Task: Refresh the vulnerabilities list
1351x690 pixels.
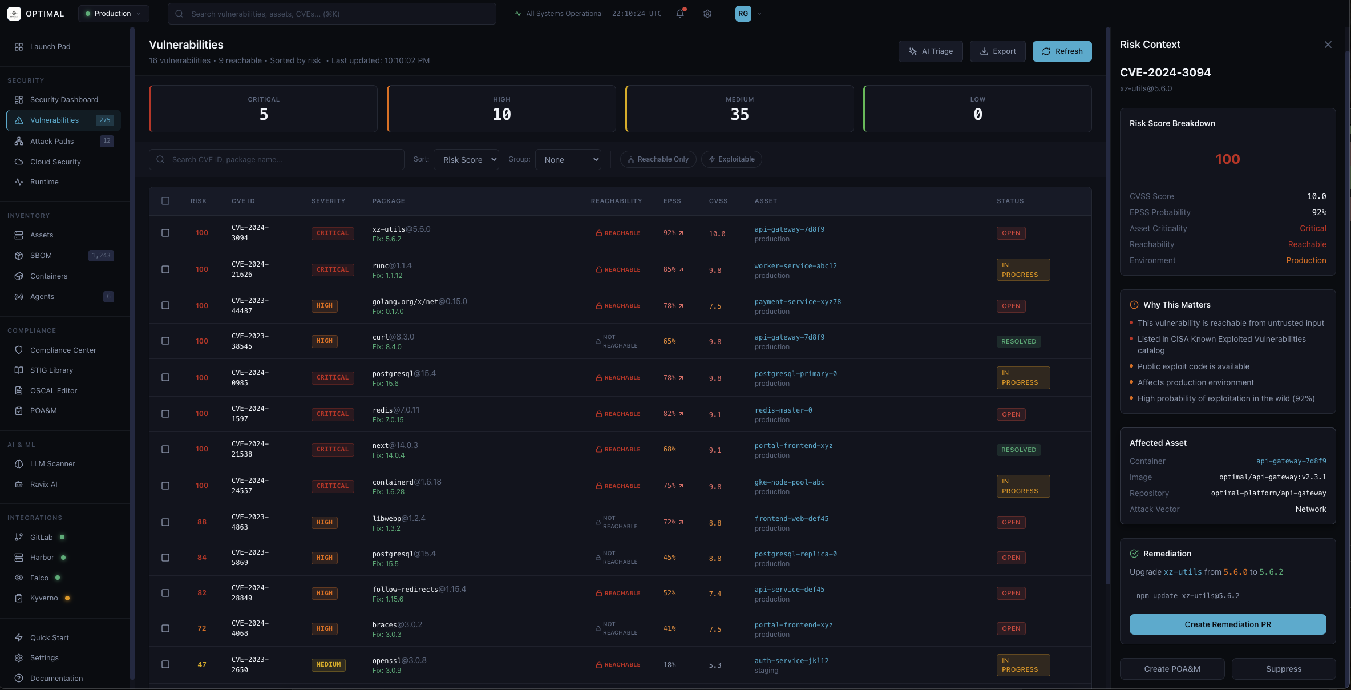Action: pos(1062,51)
